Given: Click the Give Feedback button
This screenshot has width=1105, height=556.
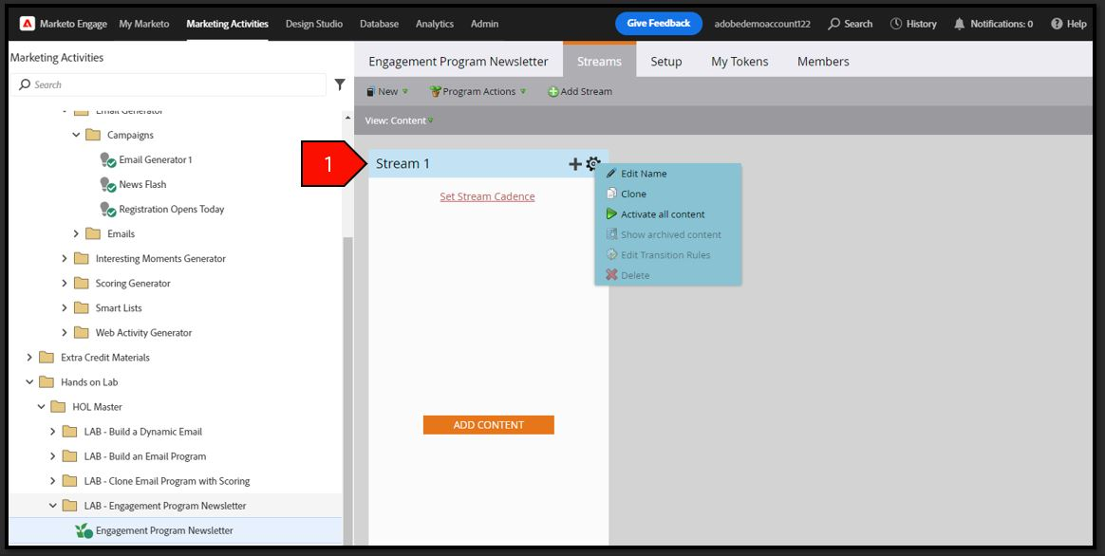Looking at the screenshot, I should point(659,24).
